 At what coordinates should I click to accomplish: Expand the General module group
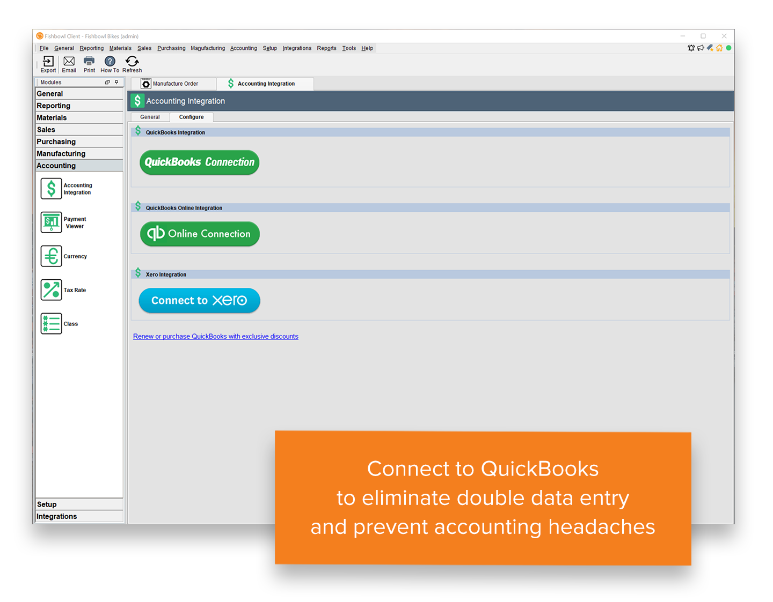[79, 94]
